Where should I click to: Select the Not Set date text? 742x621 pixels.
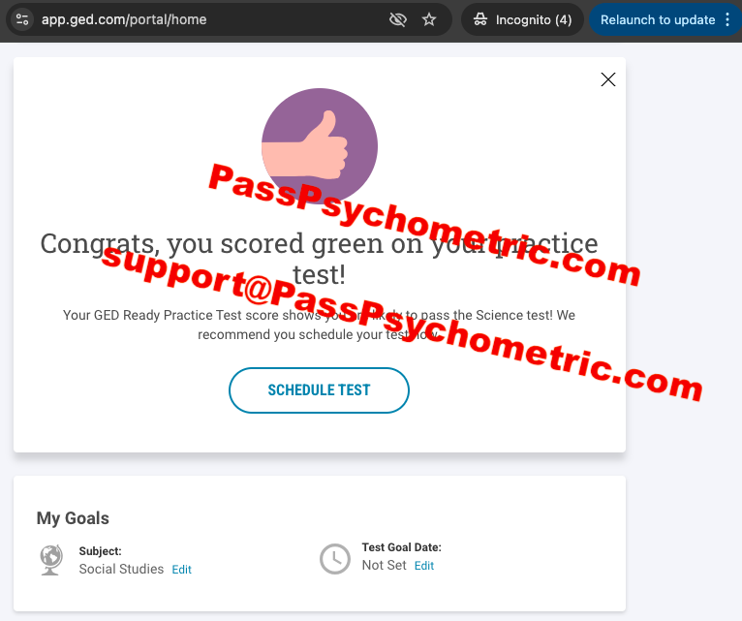[x=385, y=565]
